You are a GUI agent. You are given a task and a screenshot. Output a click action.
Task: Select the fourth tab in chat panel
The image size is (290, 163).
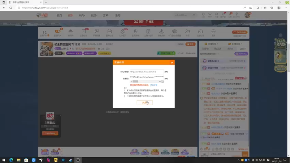[243, 49]
